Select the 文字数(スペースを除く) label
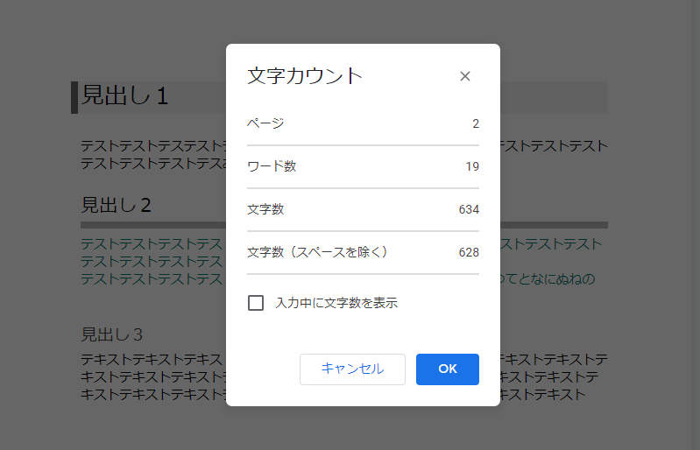 (x=318, y=252)
